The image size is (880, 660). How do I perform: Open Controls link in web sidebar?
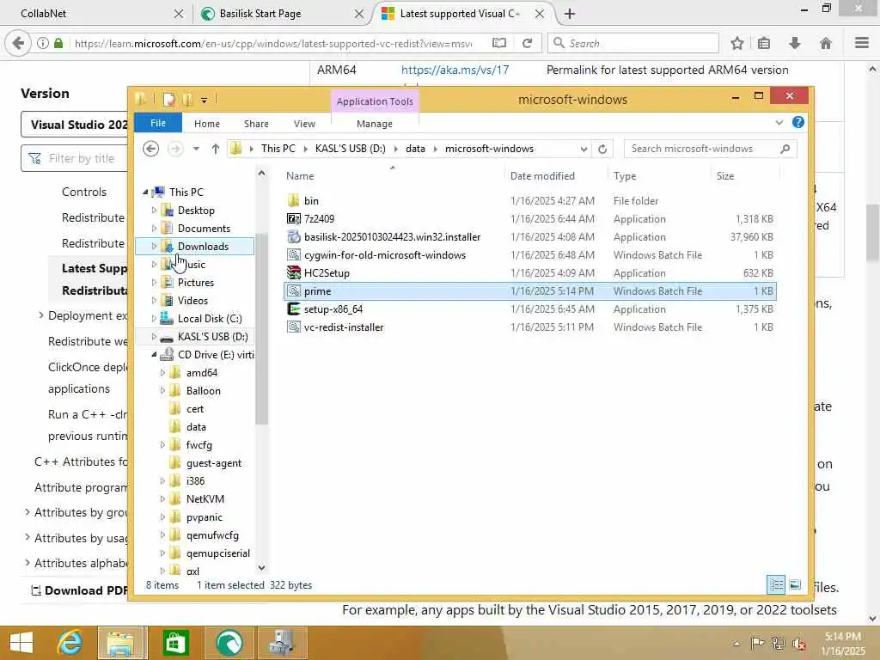tap(84, 192)
